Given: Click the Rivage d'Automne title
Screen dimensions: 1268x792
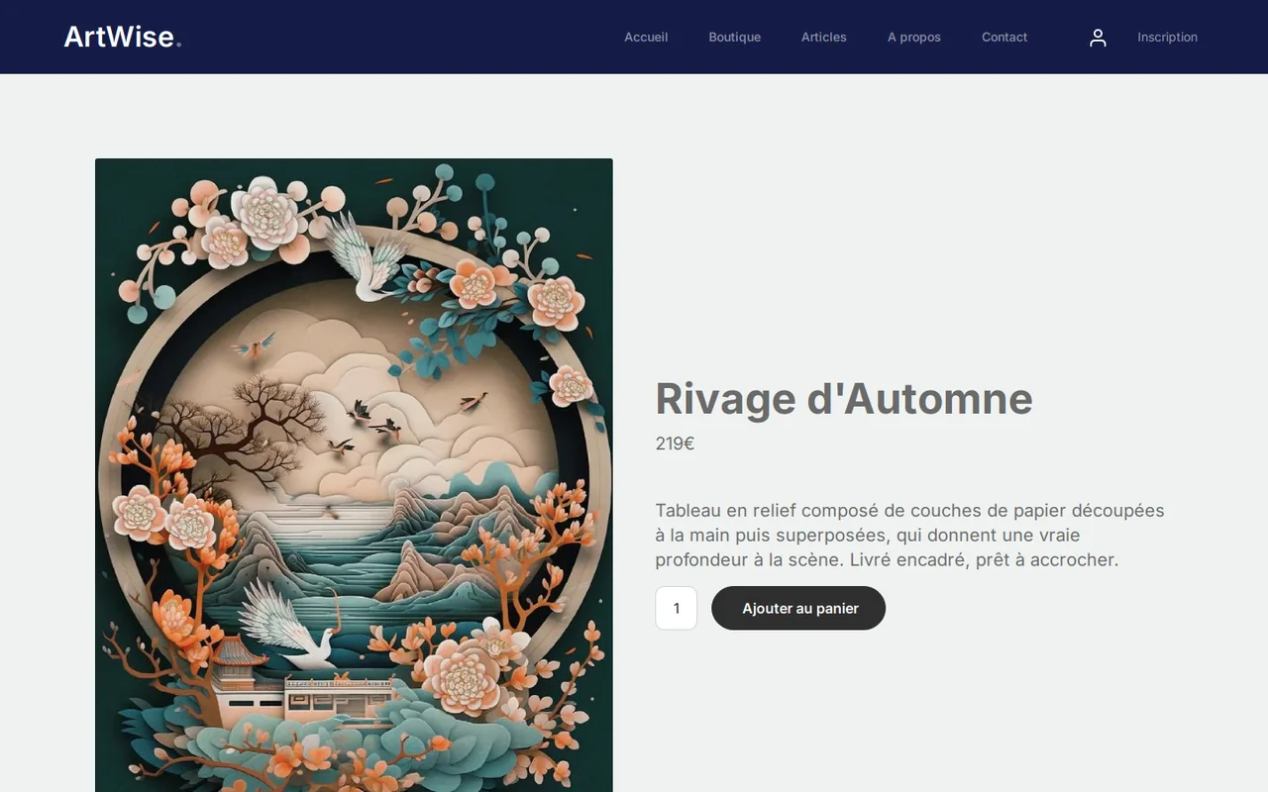Looking at the screenshot, I should pos(844,399).
